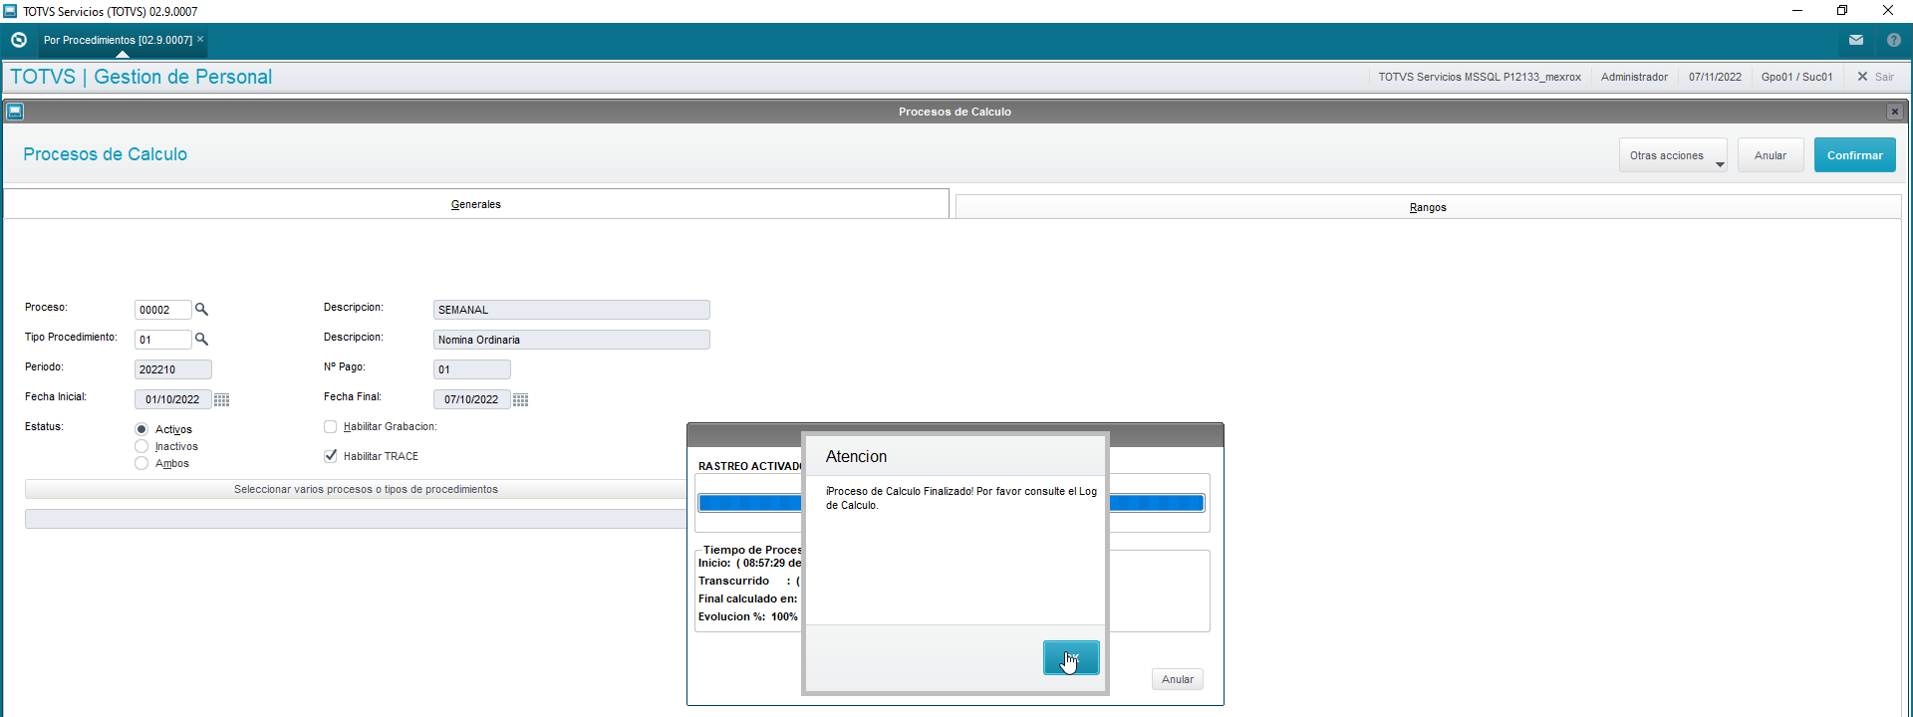This screenshot has height=717, width=1913.
Task: Choose the Ambos status option
Action: (141, 463)
